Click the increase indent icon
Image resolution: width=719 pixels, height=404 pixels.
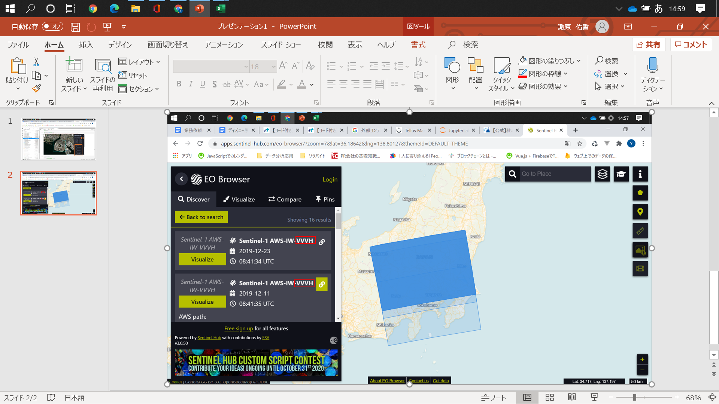[x=386, y=66]
